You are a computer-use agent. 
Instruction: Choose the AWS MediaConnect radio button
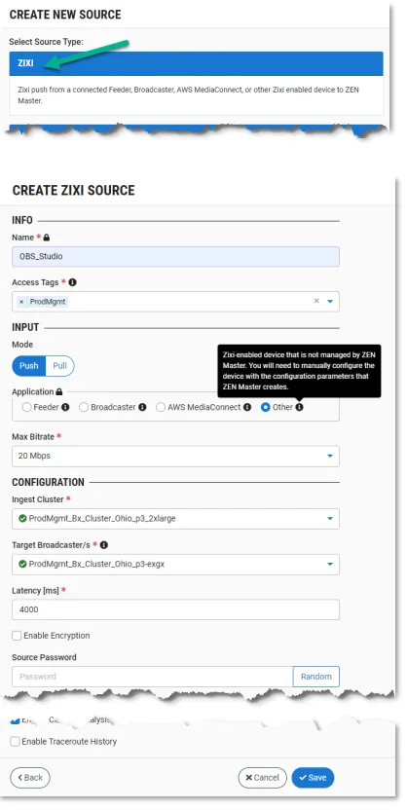pyautogui.click(x=161, y=407)
